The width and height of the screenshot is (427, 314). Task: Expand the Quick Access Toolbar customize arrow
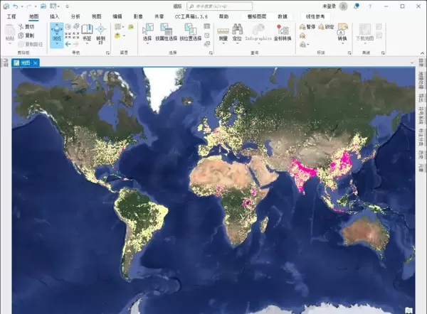[x=65, y=6]
